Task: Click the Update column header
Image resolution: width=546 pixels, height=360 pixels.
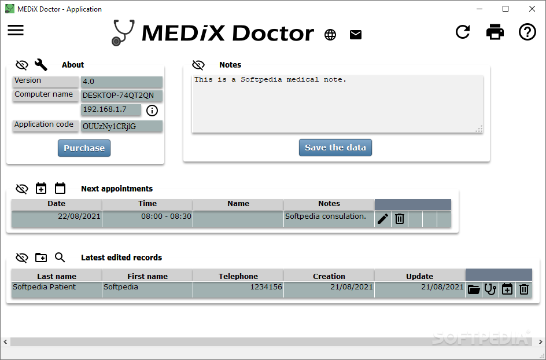Action: click(419, 276)
